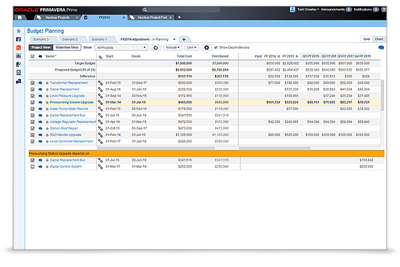Toggle checkbox for Water Pump Motor Rewind
400x267 pixels.
33,108
